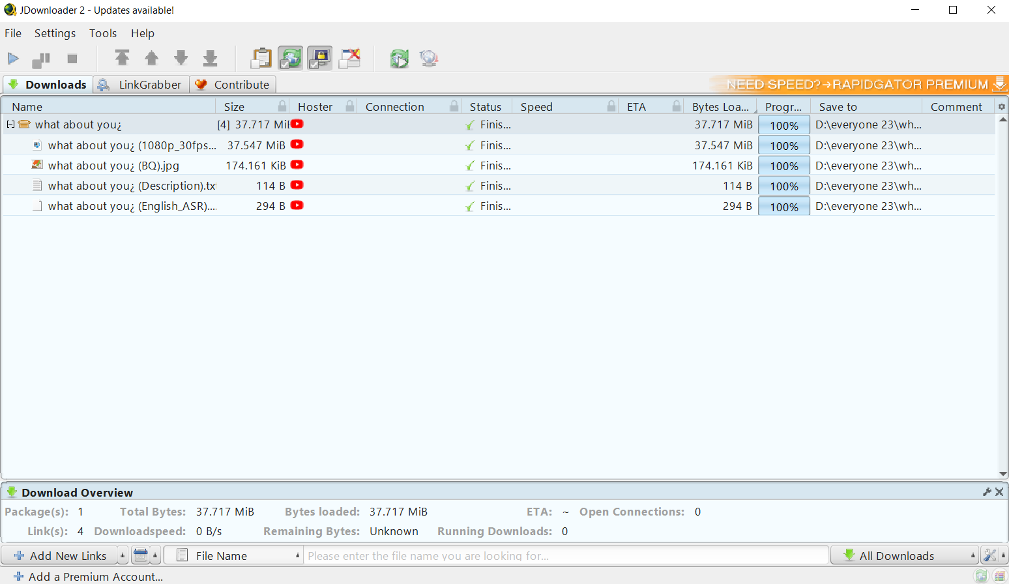Open the All Downloads filter dropdown
This screenshot has width=1009, height=584.
[905, 555]
